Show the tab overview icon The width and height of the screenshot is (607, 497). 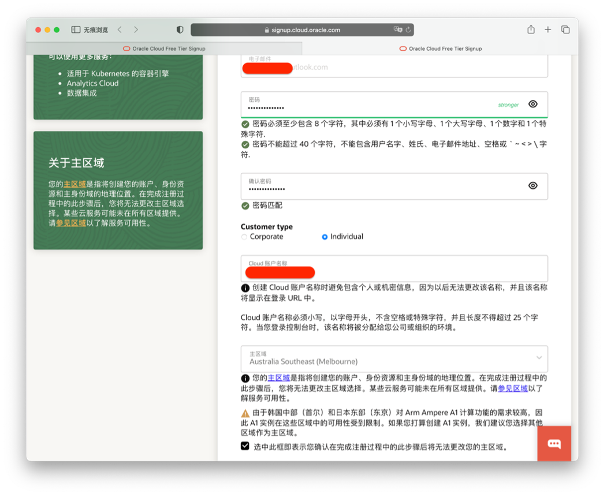tap(565, 29)
